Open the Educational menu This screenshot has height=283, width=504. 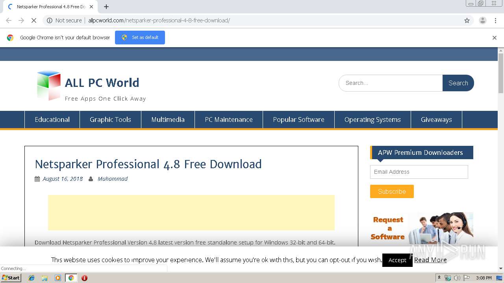52,119
